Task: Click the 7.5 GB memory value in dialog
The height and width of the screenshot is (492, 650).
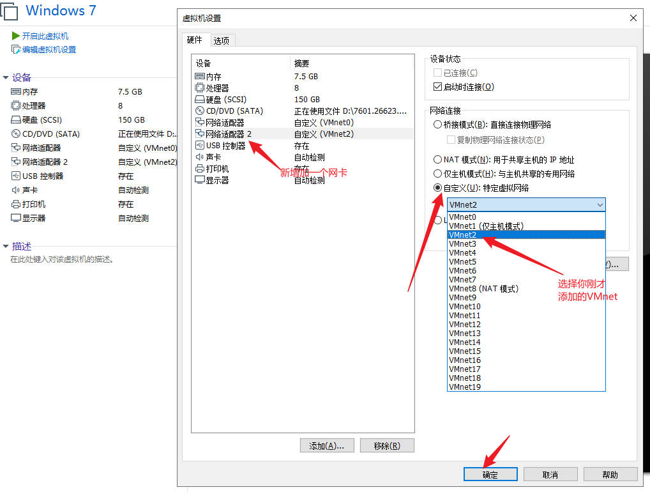Action: 306,76
